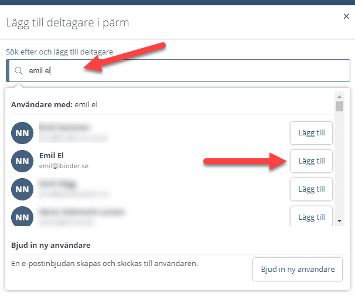
Task: Click the email@ibinder.se address text
Action: [x=64, y=166]
